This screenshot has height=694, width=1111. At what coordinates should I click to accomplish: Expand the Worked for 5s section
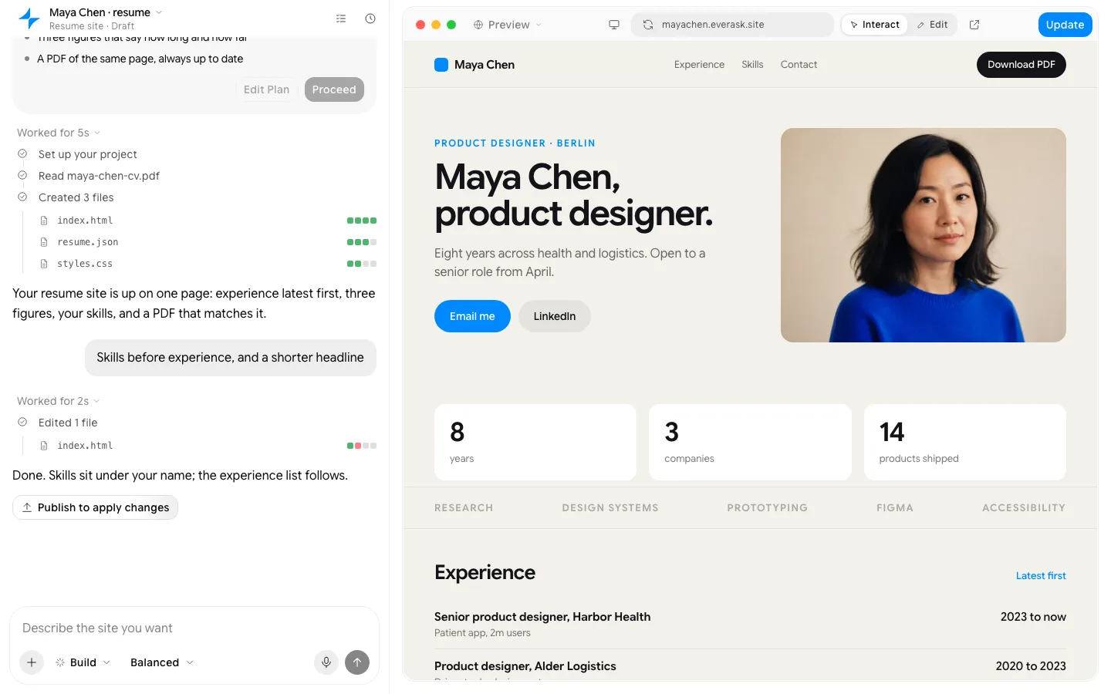tap(59, 133)
